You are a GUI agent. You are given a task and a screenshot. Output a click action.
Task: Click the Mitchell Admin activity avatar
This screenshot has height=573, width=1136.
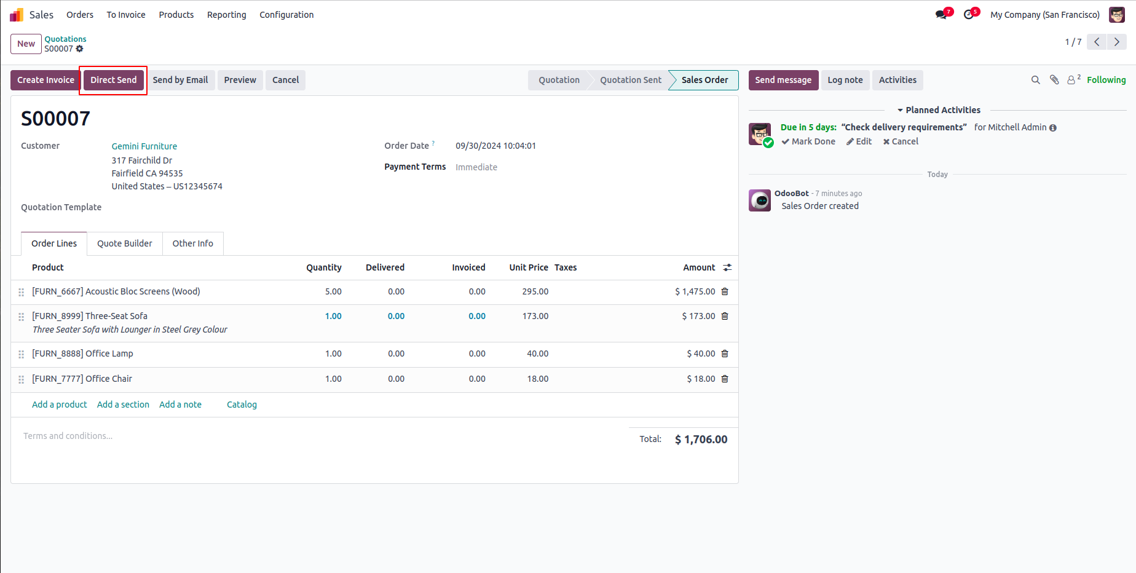[x=760, y=134]
